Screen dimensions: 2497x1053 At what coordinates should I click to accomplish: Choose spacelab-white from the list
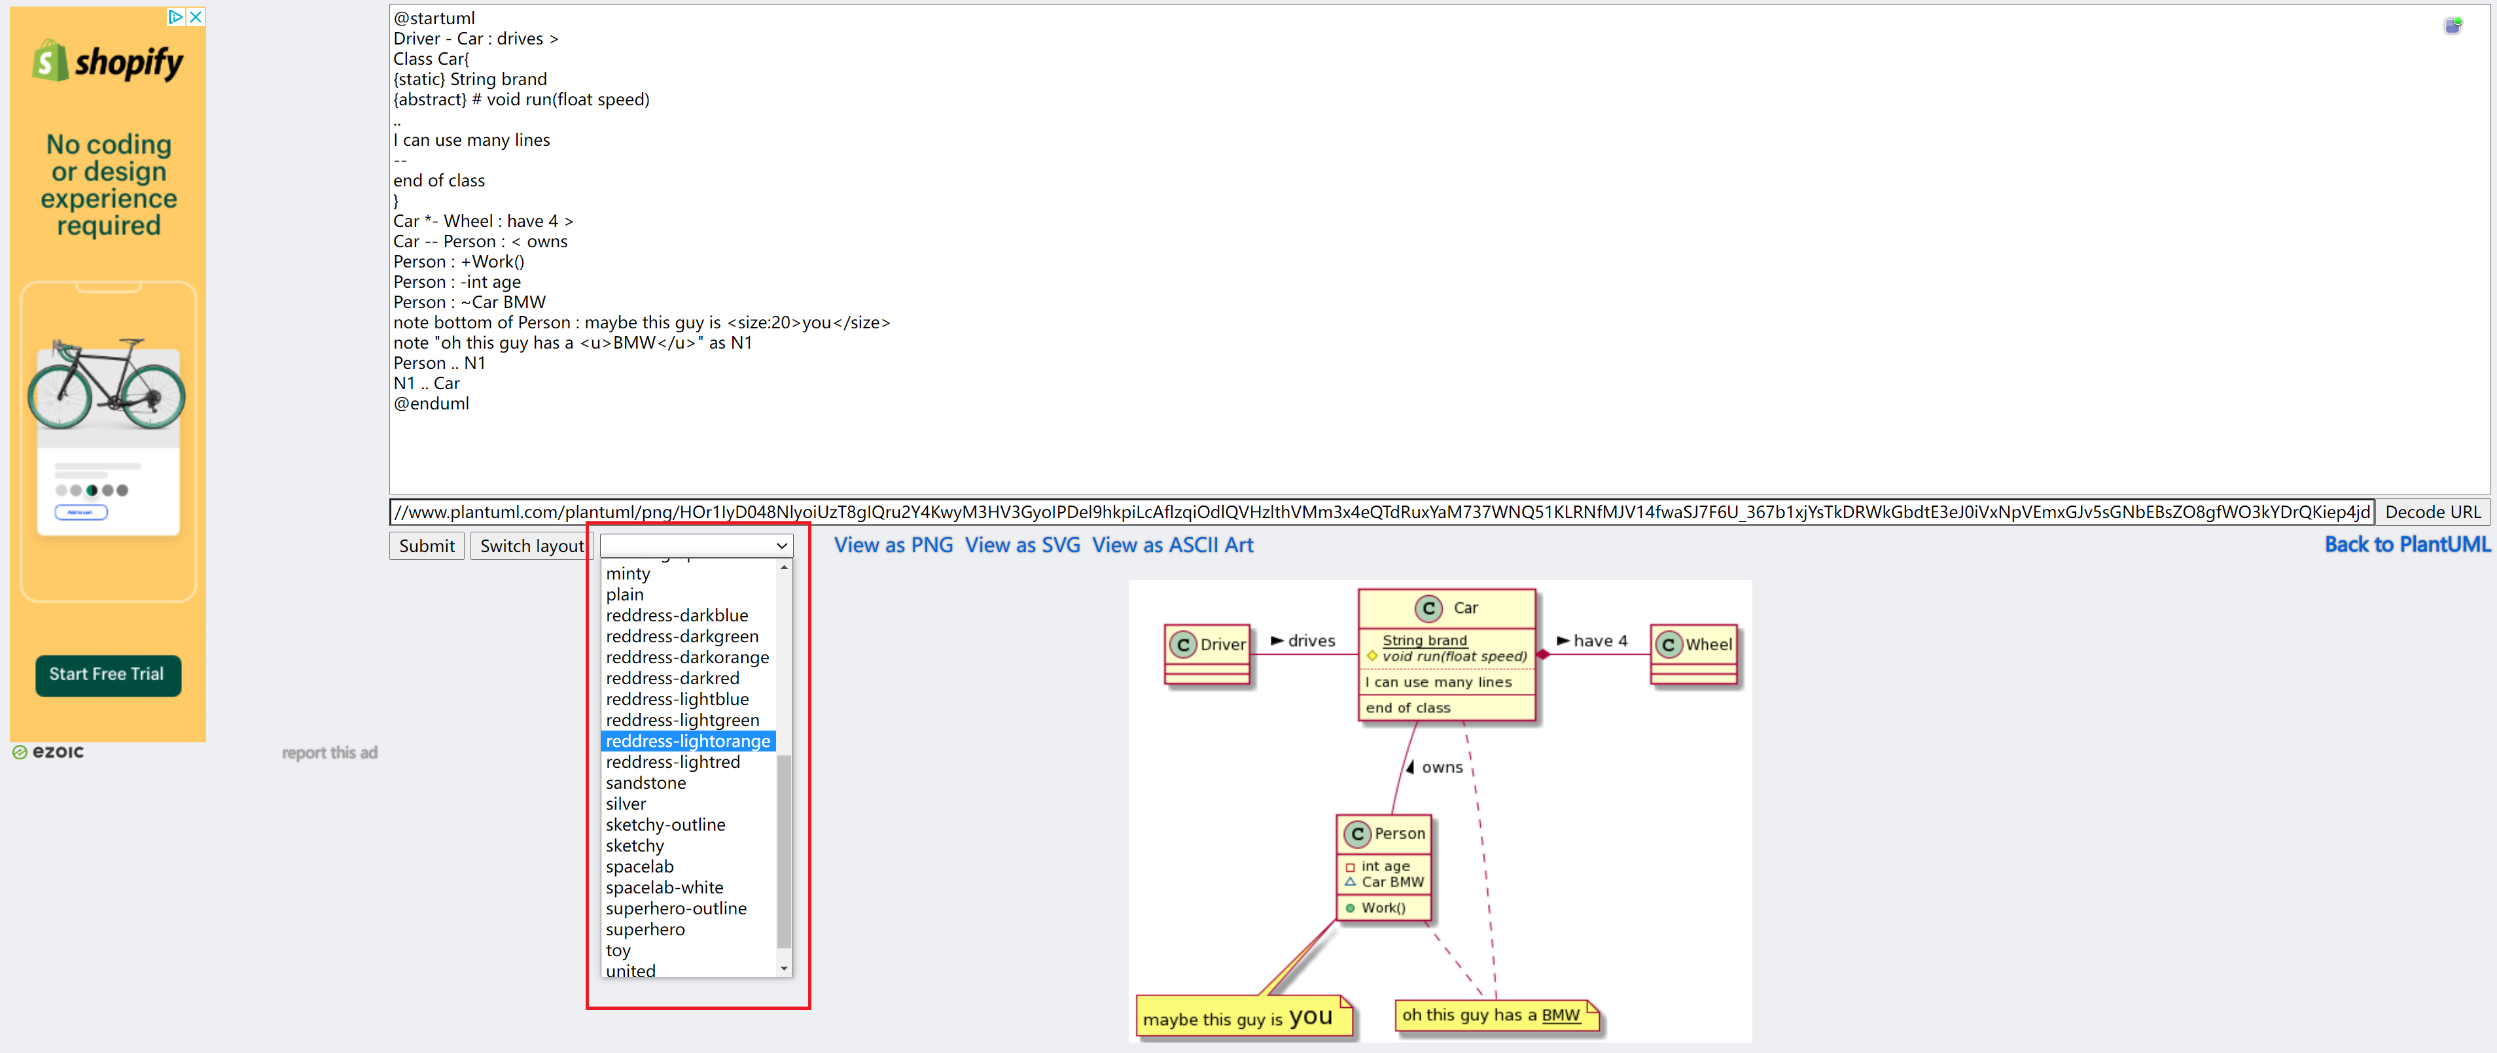point(664,888)
